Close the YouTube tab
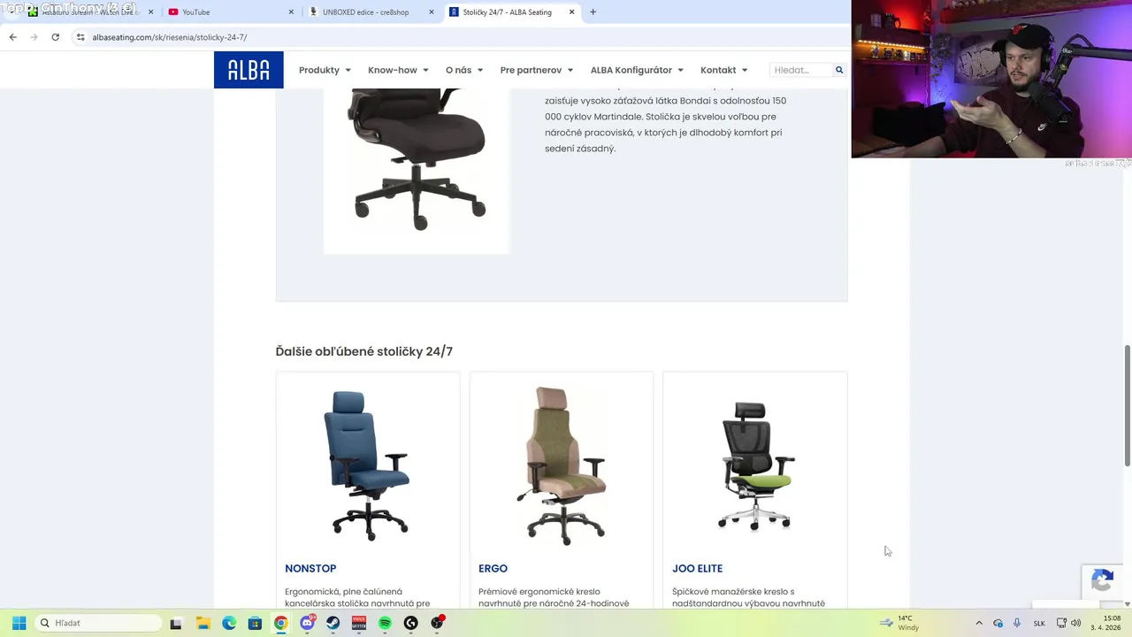Image resolution: width=1132 pixels, height=637 pixels. [292, 12]
